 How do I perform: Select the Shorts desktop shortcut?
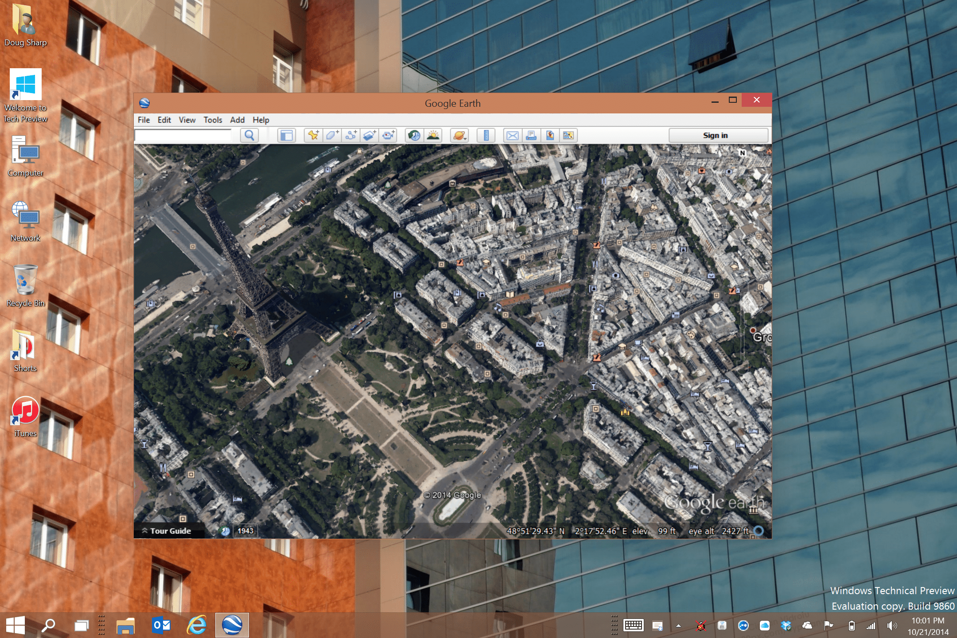pos(26,351)
